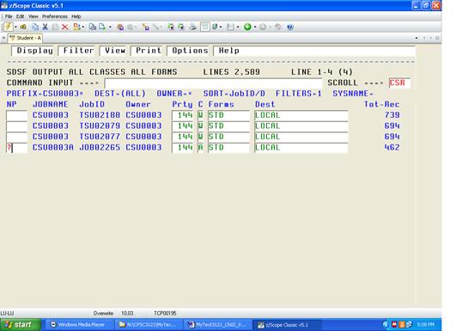
Task: Click the small yellow icon after lightning dropdown
Action: [23, 28]
